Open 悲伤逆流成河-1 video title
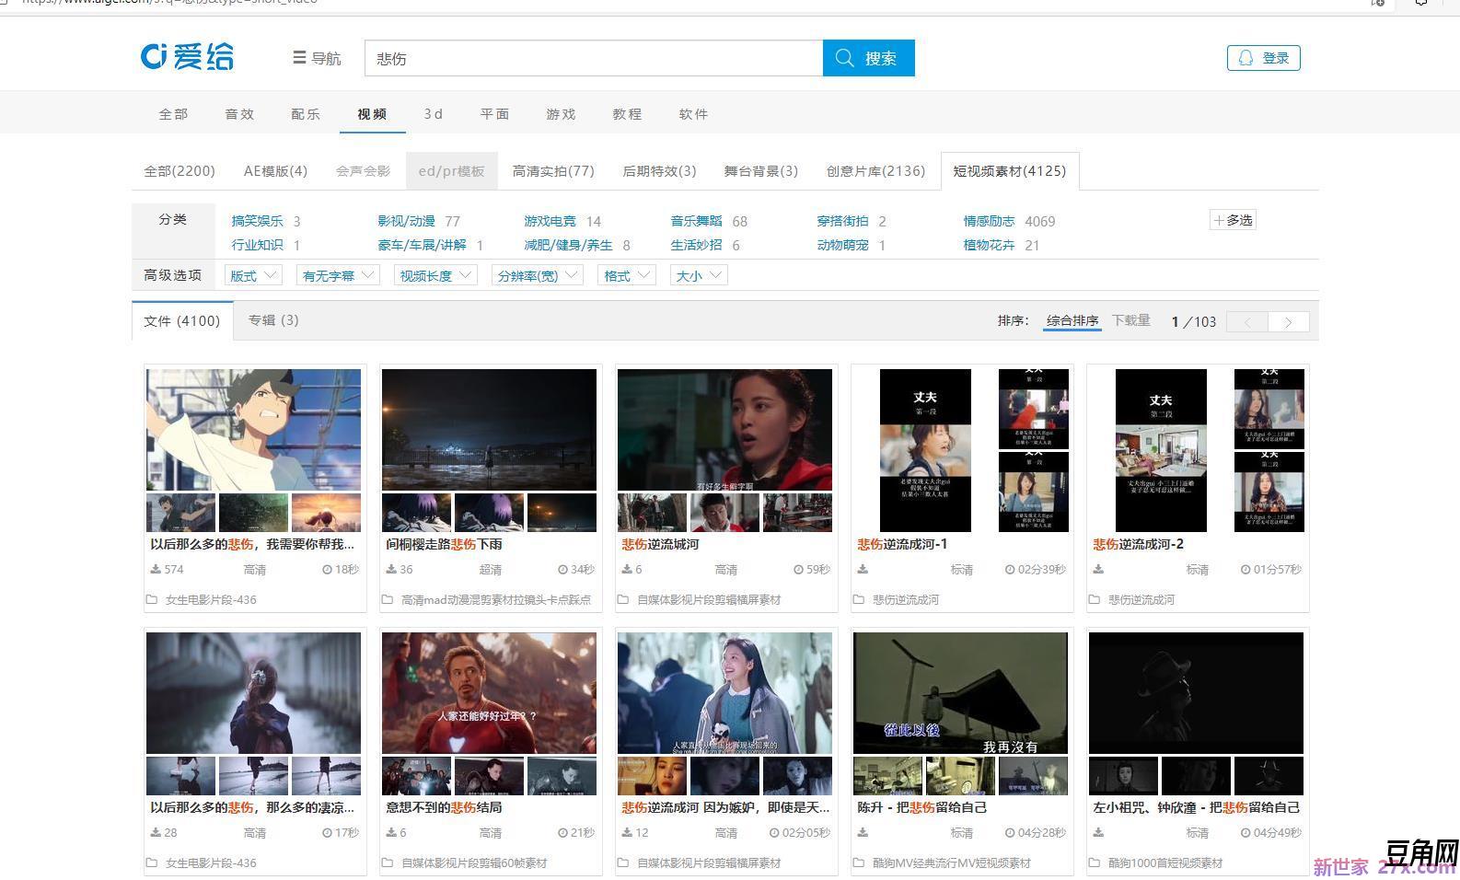The image size is (1460, 880). (902, 544)
